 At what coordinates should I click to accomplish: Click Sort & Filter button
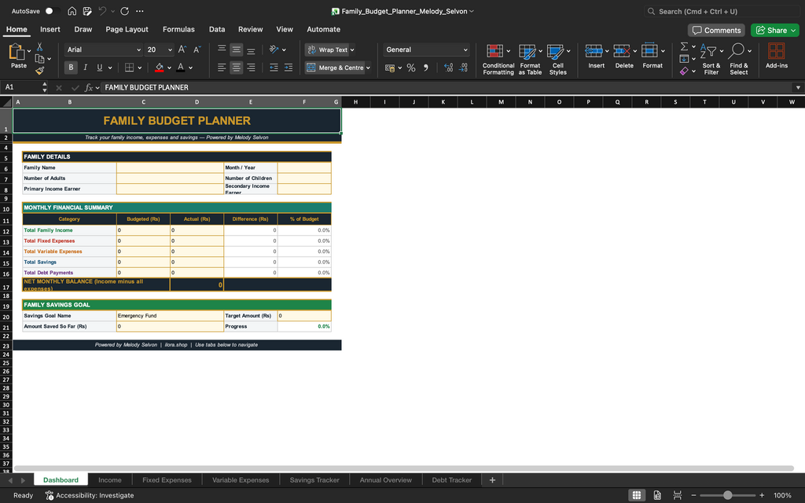pos(711,60)
